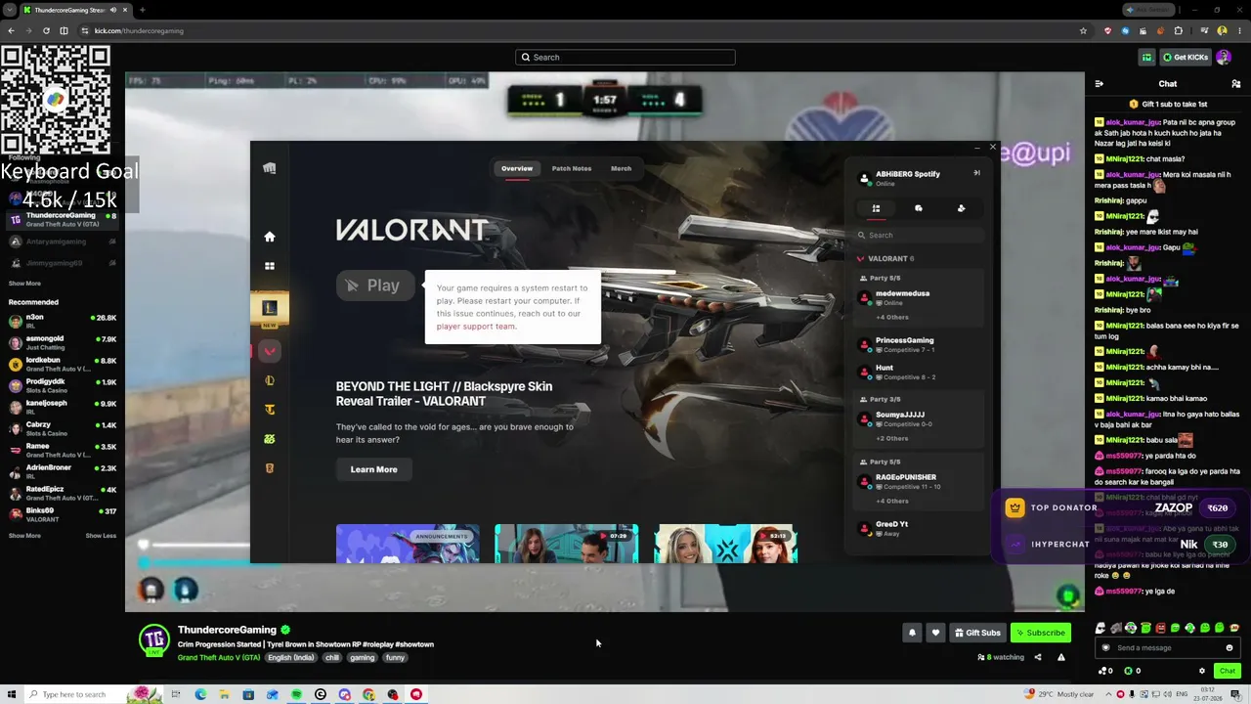Bookmark this page with the star icon

[x=1083, y=30]
